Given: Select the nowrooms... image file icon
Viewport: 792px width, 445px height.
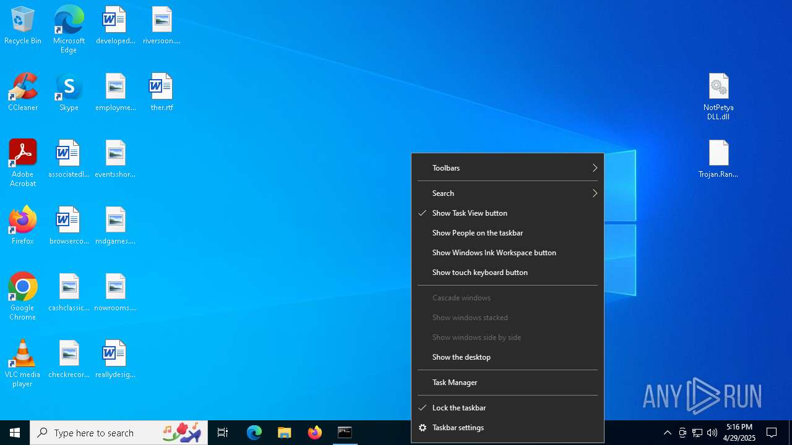Looking at the screenshot, I should (x=115, y=293).
